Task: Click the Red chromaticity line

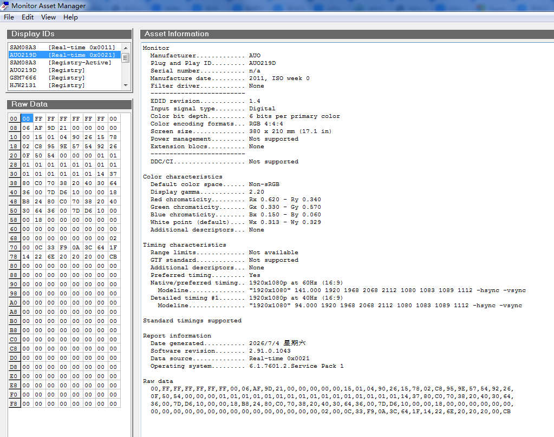Action: pyautogui.click(x=236, y=200)
